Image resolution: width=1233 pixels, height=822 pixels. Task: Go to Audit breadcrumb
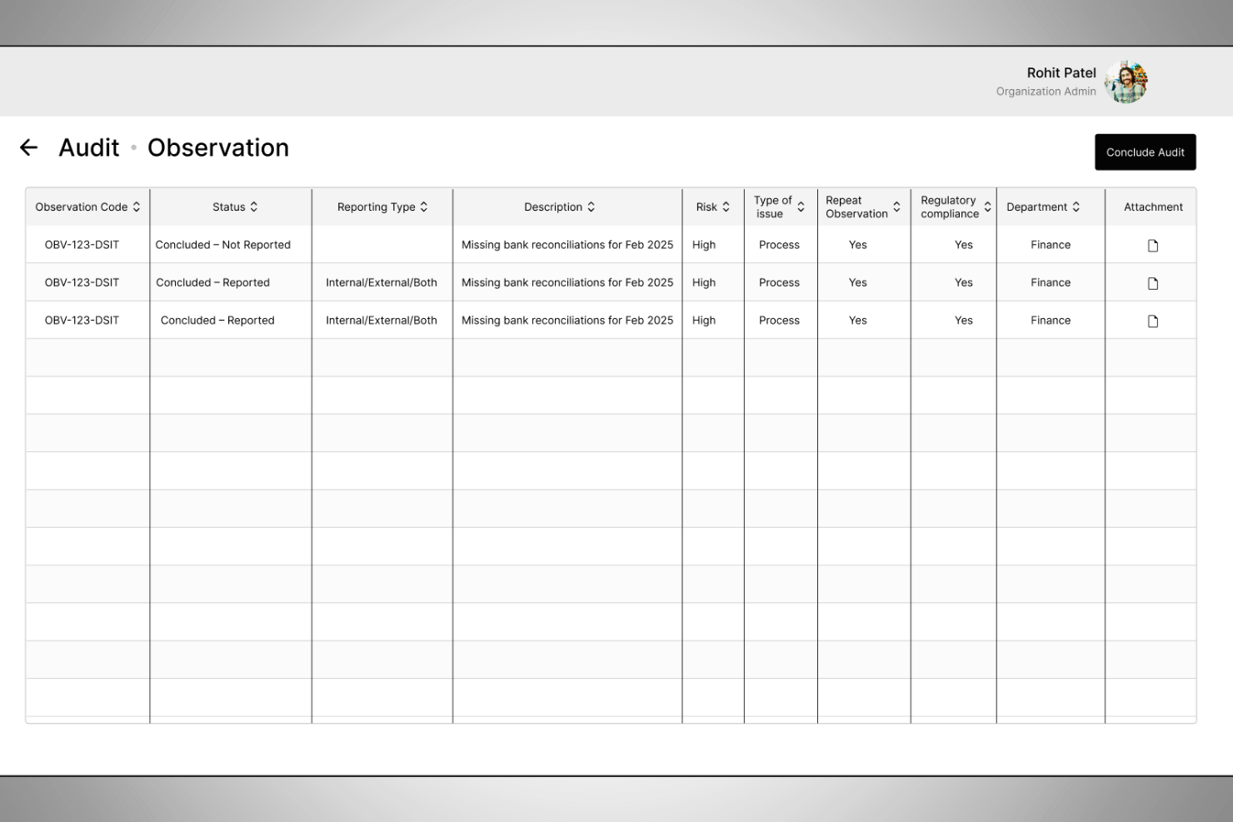pyautogui.click(x=89, y=147)
